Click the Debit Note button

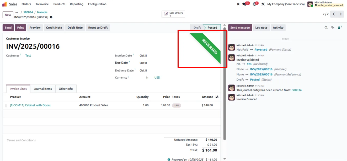point(75,28)
